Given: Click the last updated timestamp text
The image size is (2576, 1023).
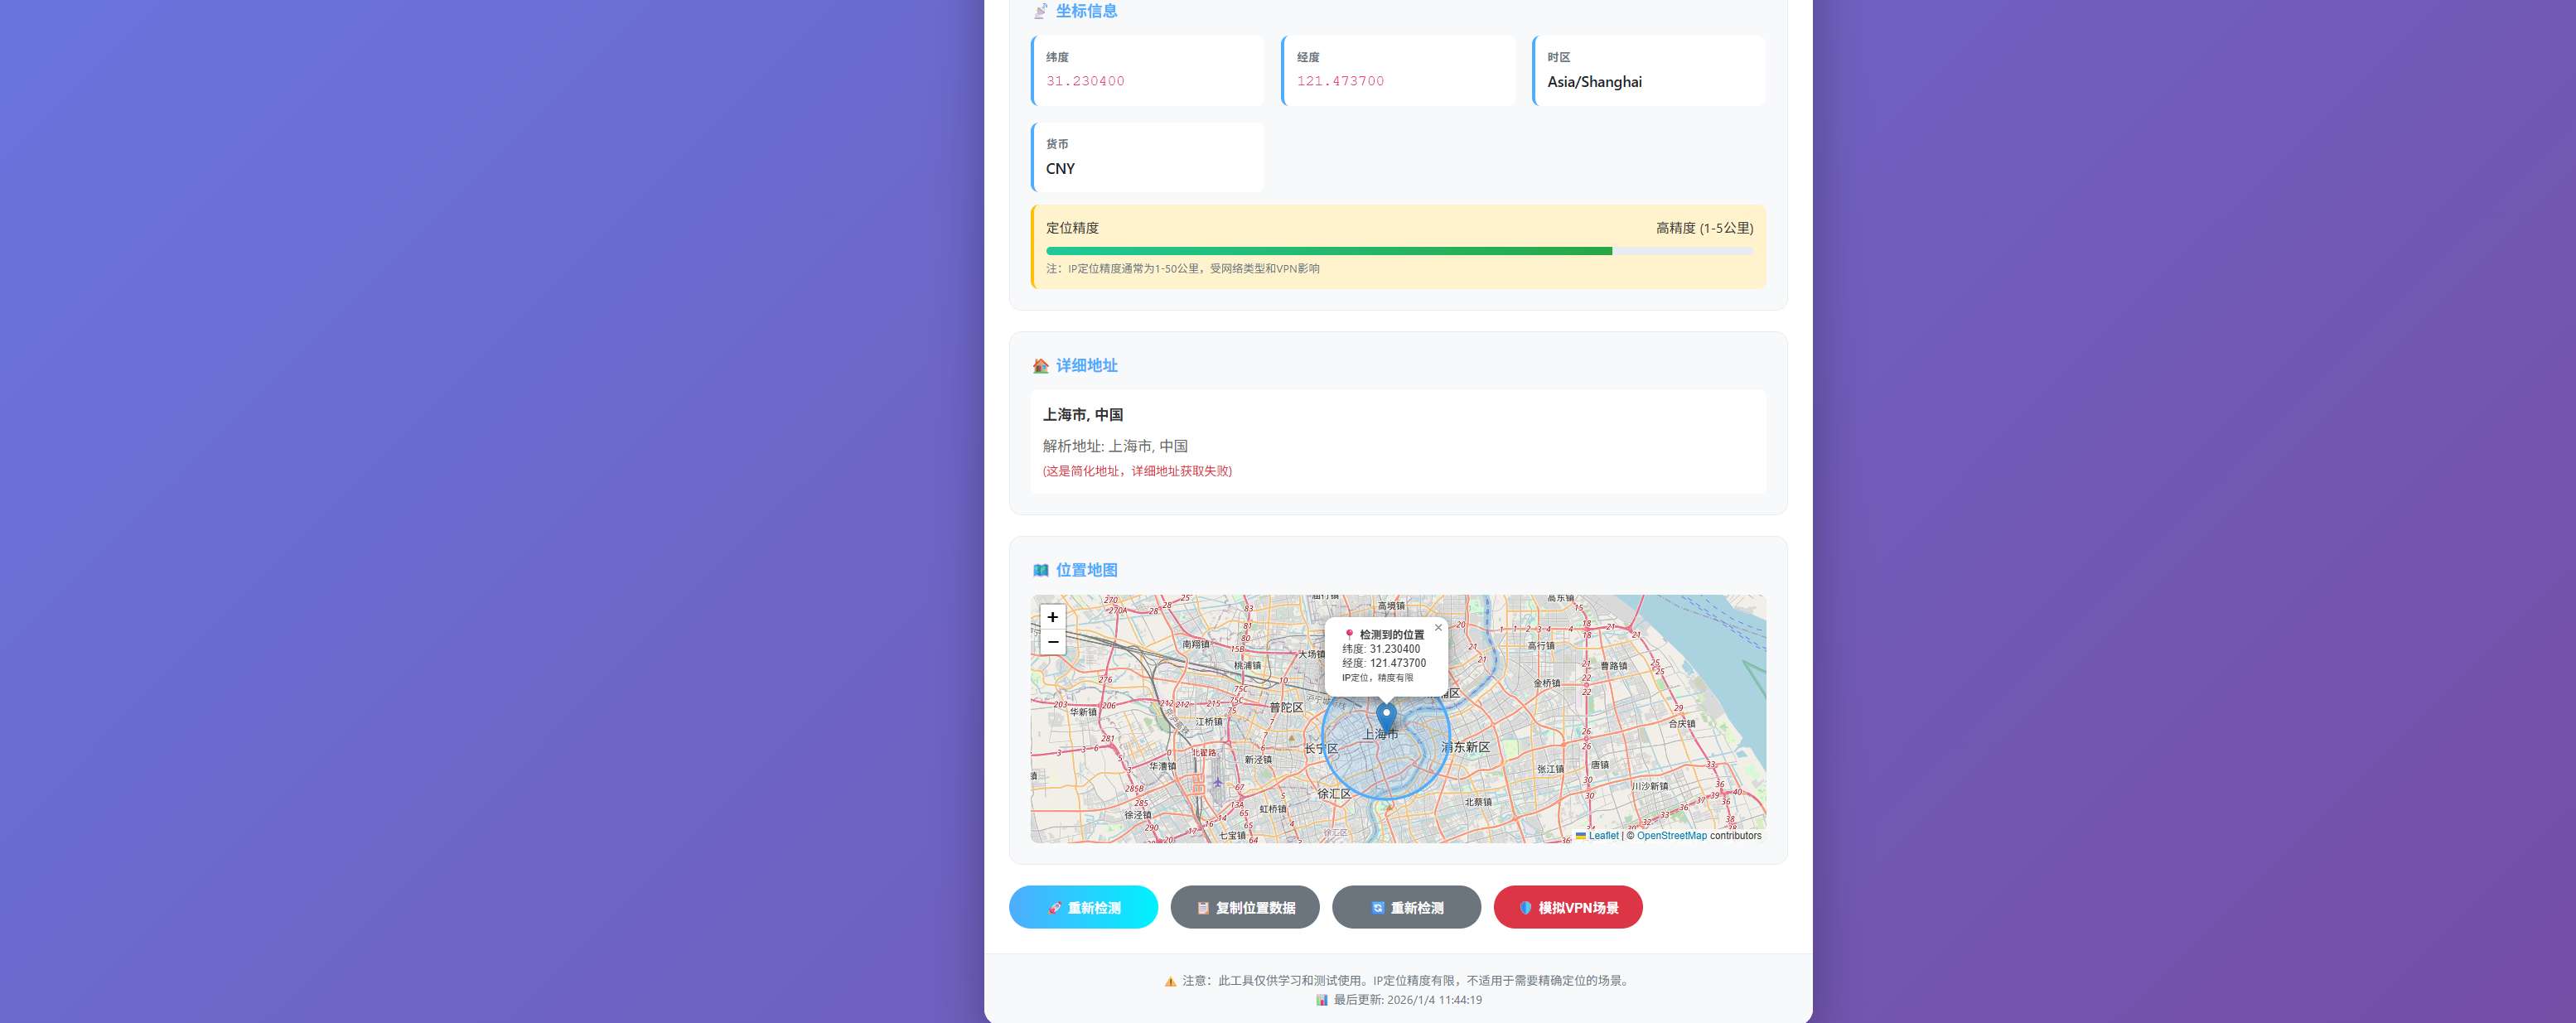Looking at the screenshot, I should (x=1407, y=1000).
